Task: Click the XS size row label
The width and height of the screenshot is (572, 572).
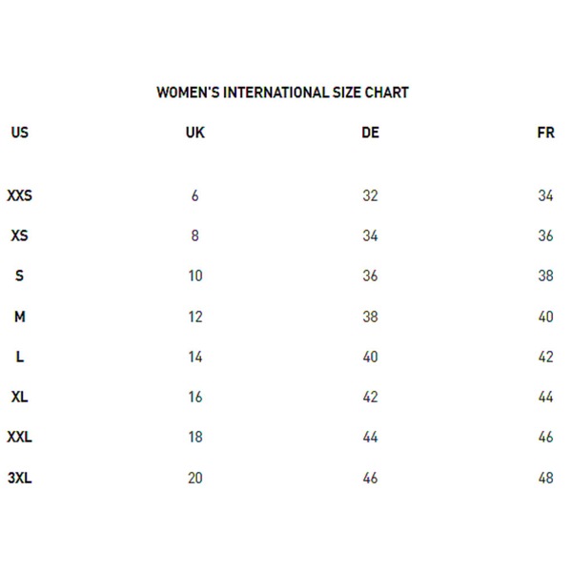Action: [x=20, y=235]
